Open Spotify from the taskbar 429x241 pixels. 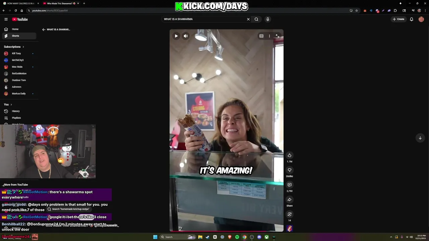tap(237, 237)
